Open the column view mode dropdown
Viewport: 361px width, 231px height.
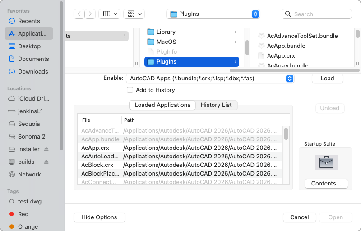110,14
